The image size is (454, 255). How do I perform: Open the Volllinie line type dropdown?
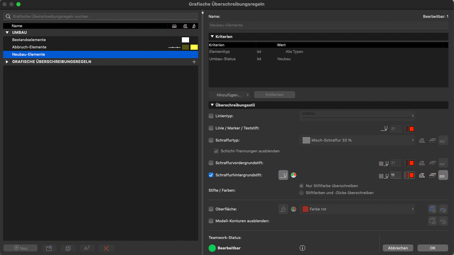click(x=357, y=115)
